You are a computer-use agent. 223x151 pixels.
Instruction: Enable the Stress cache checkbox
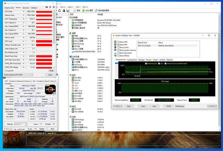point(118,47)
